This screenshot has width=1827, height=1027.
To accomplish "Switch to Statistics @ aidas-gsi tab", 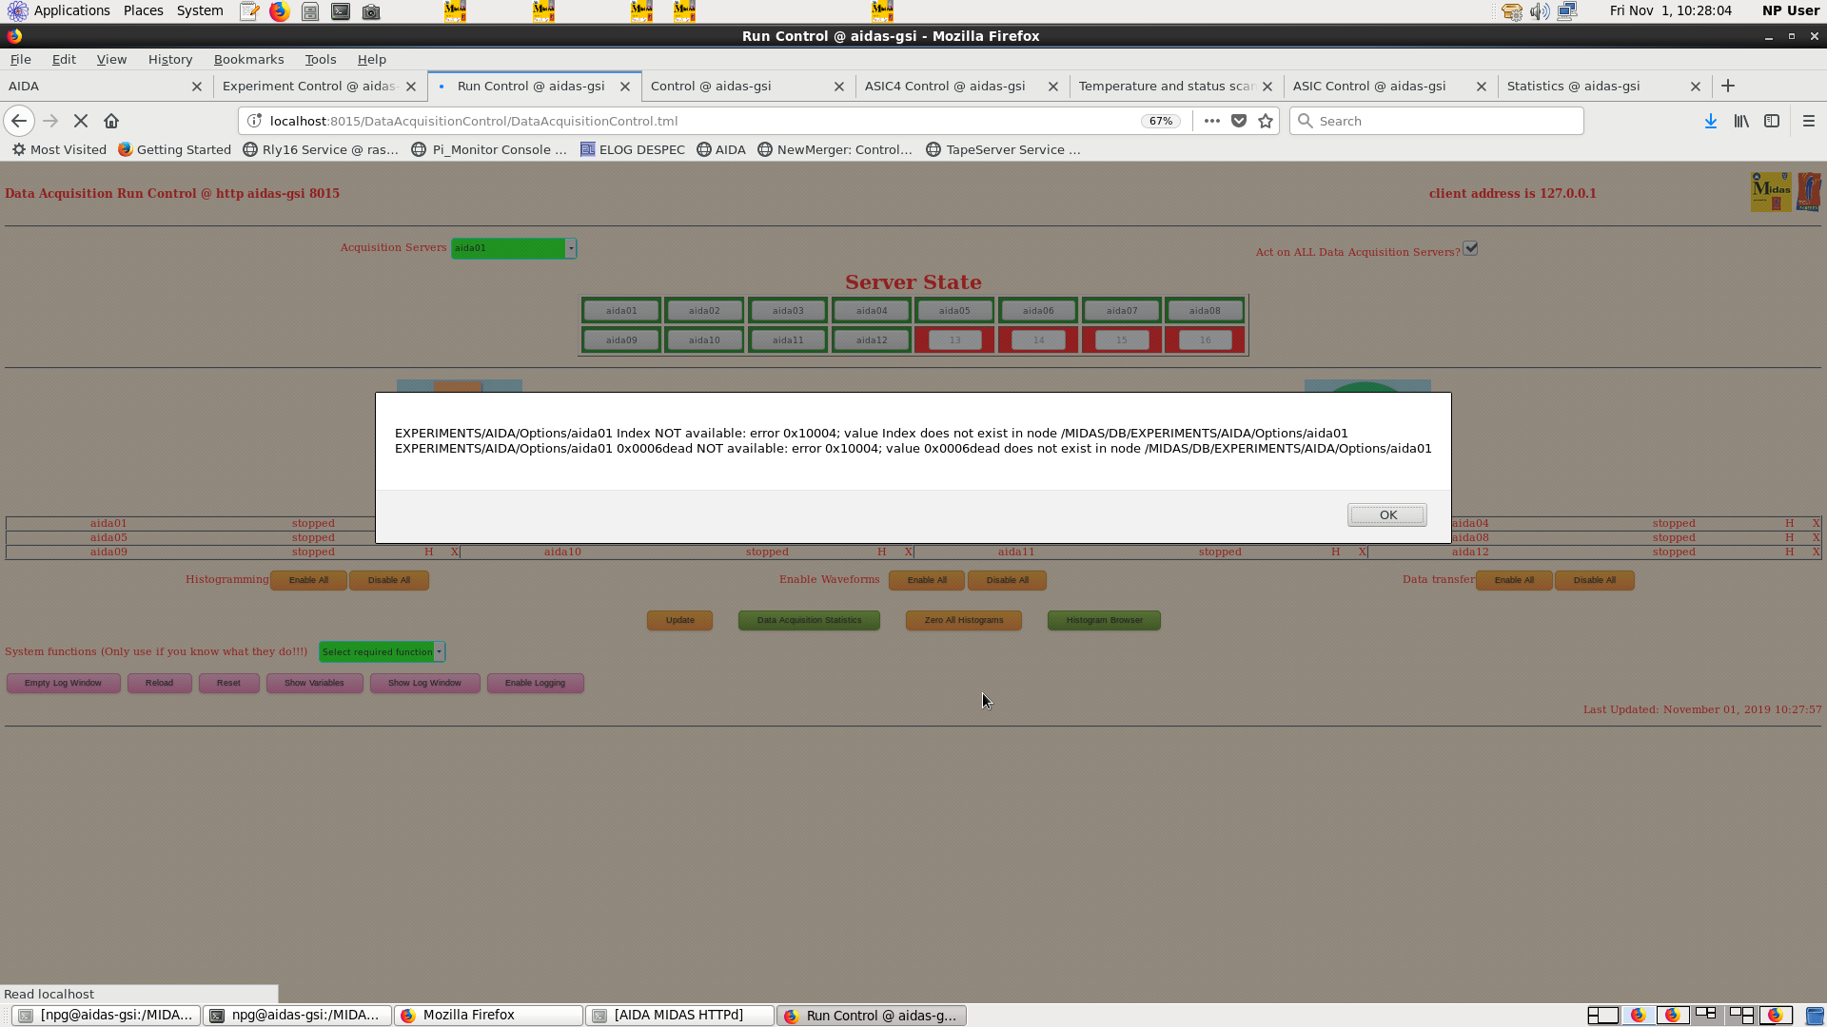I will [x=1573, y=86].
